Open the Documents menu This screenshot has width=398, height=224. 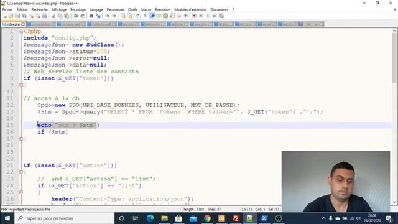click(220, 9)
